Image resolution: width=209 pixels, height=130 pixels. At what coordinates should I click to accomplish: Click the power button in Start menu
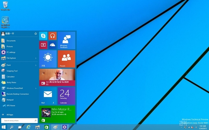[x=36, y=34]
